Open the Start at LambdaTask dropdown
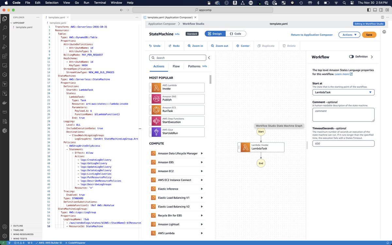Screen dimensions: 392x245 (343, 92)
